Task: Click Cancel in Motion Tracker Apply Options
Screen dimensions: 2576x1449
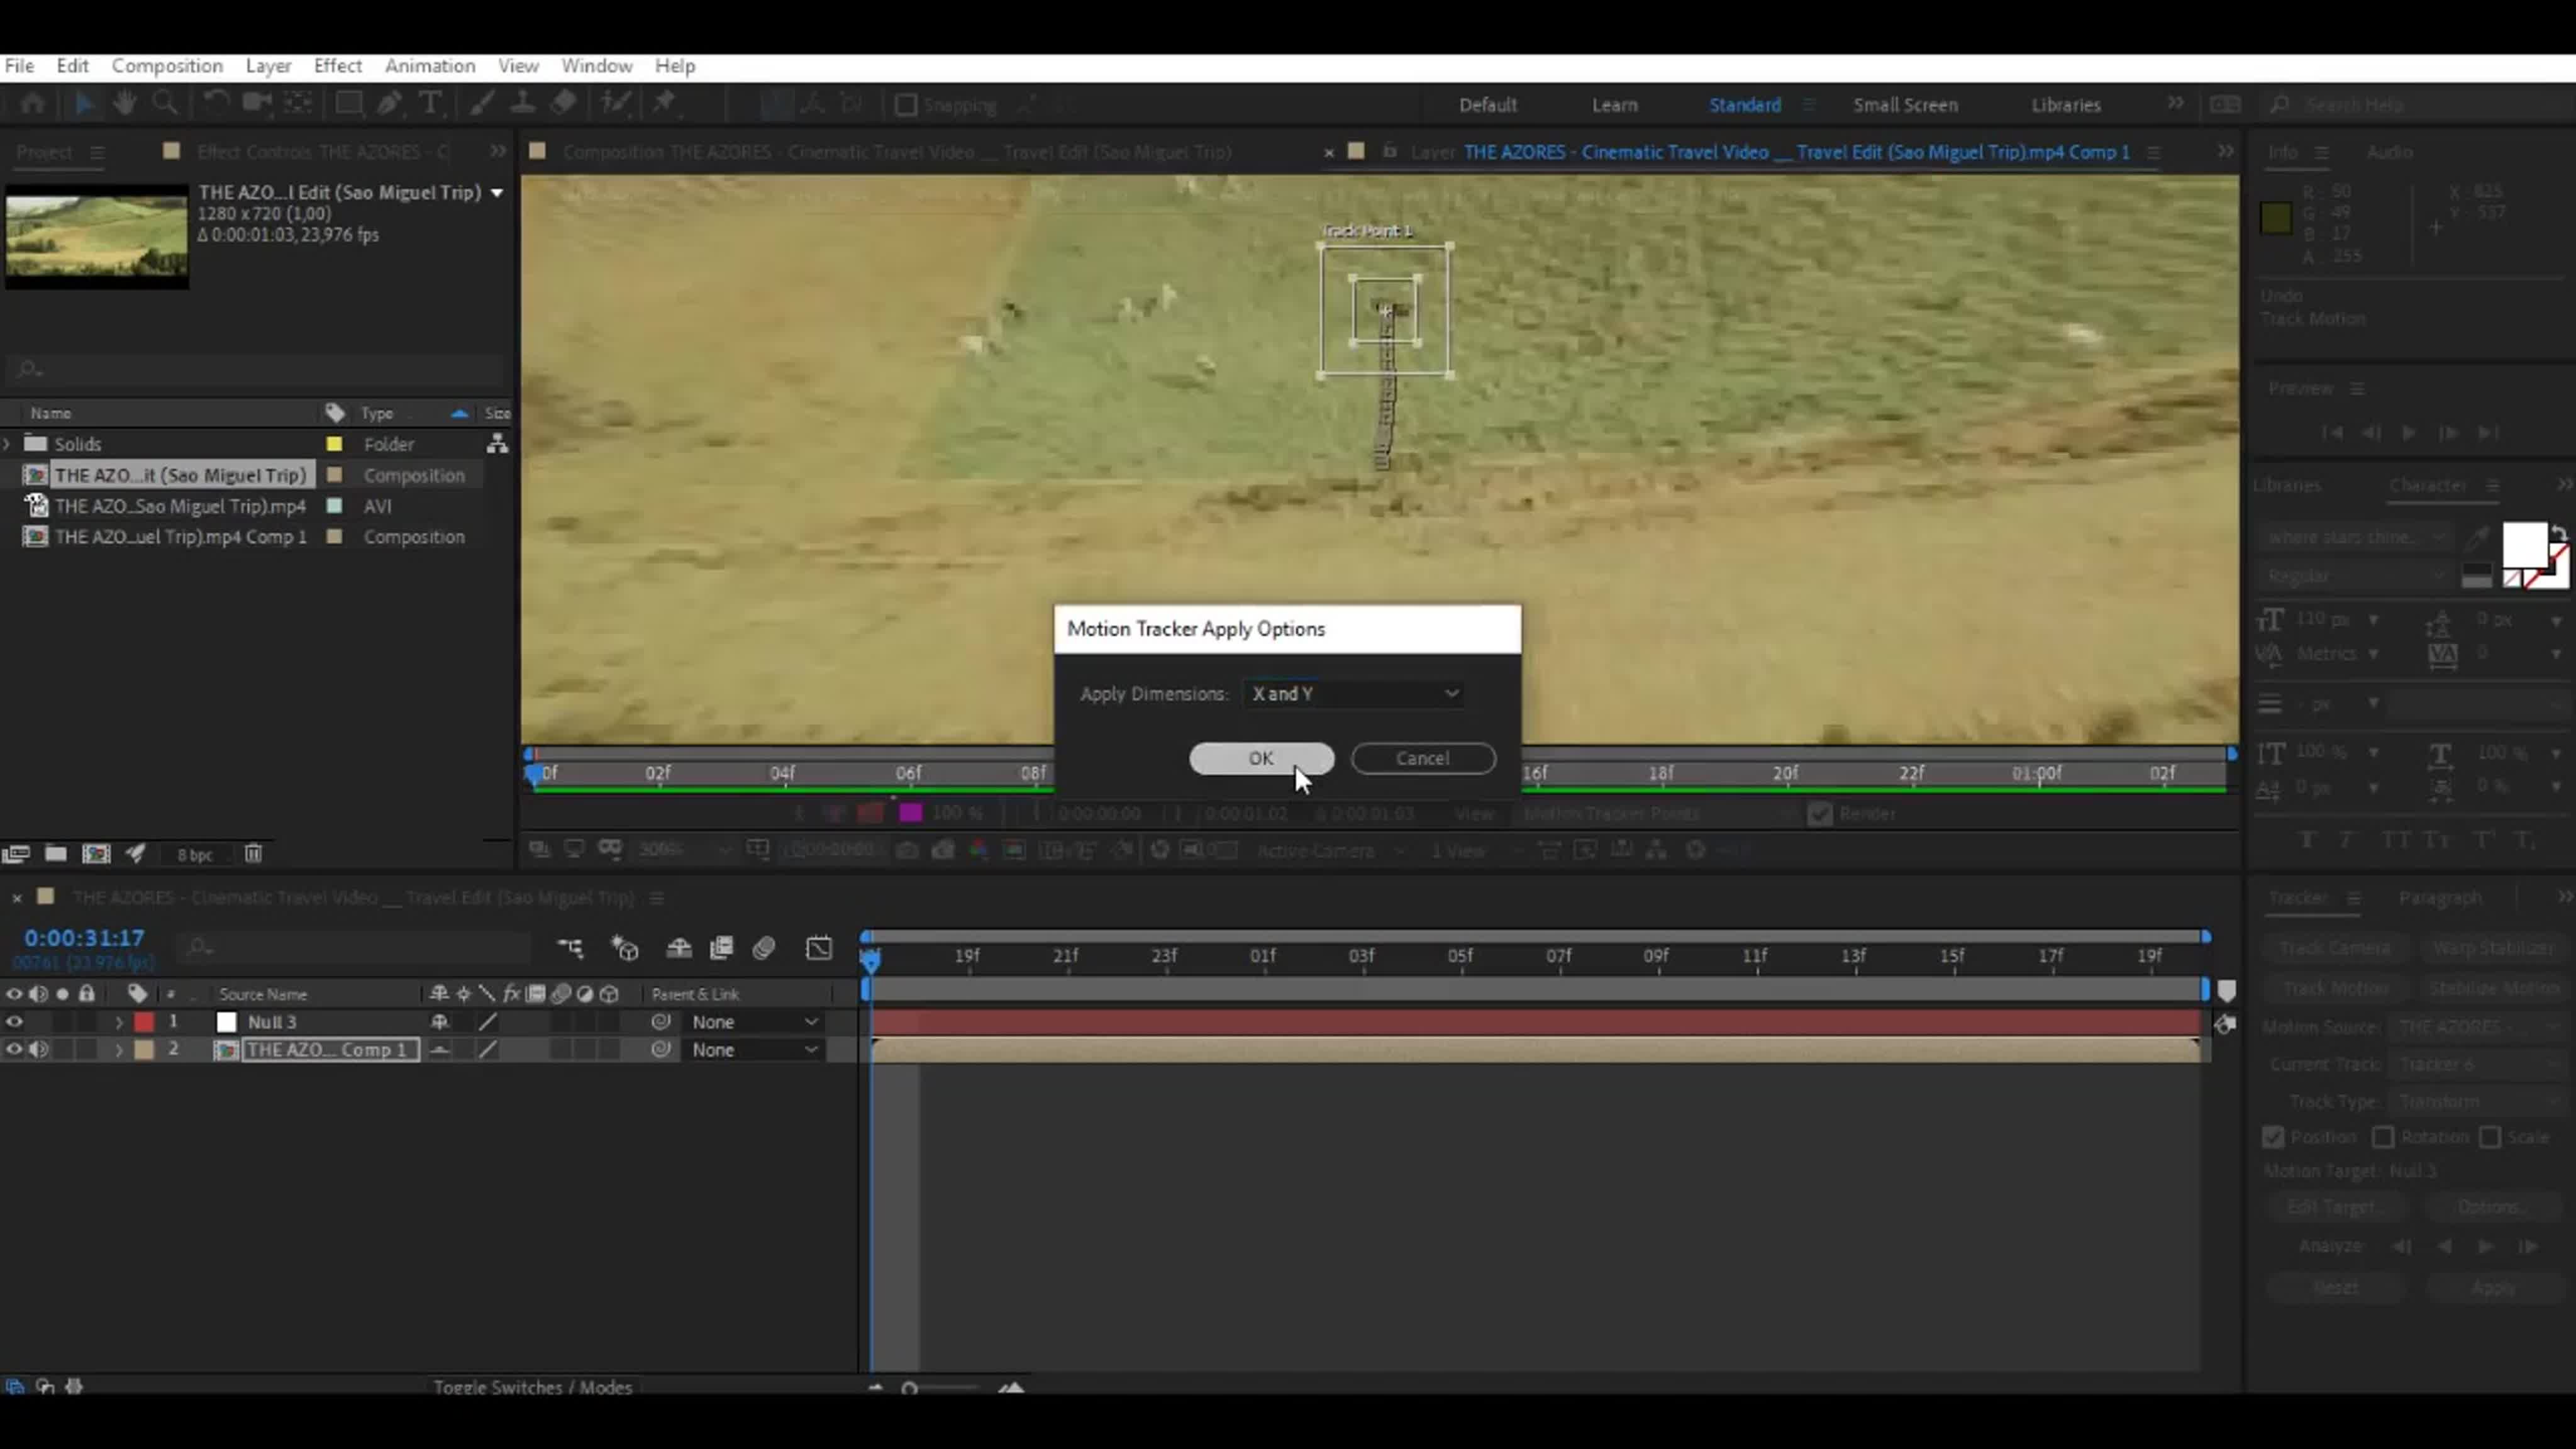Action: point(1423,758)
